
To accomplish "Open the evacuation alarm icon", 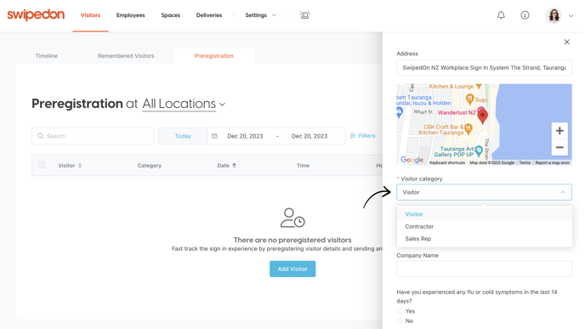I will (x=304, y=15).
